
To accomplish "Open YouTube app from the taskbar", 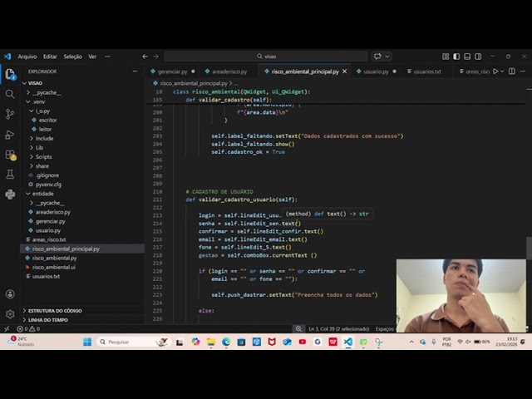I will 303,342.
